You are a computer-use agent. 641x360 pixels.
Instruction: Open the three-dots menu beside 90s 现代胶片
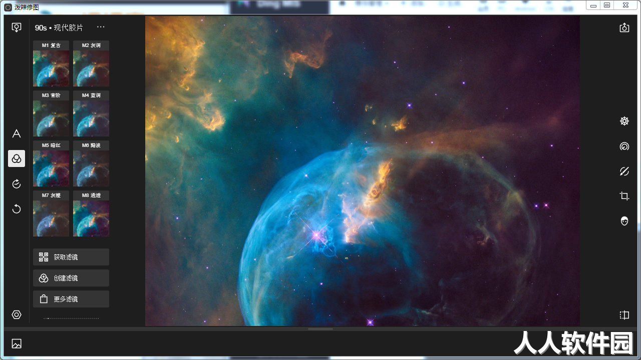(x=101, y=27)
